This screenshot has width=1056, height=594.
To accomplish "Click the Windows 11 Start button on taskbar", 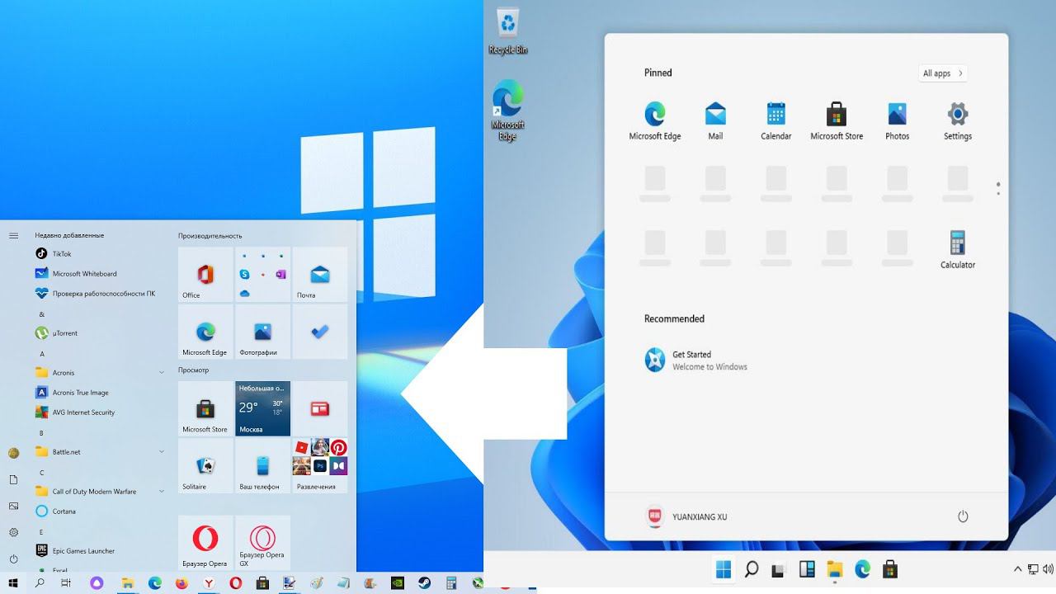I will point(724,569).
